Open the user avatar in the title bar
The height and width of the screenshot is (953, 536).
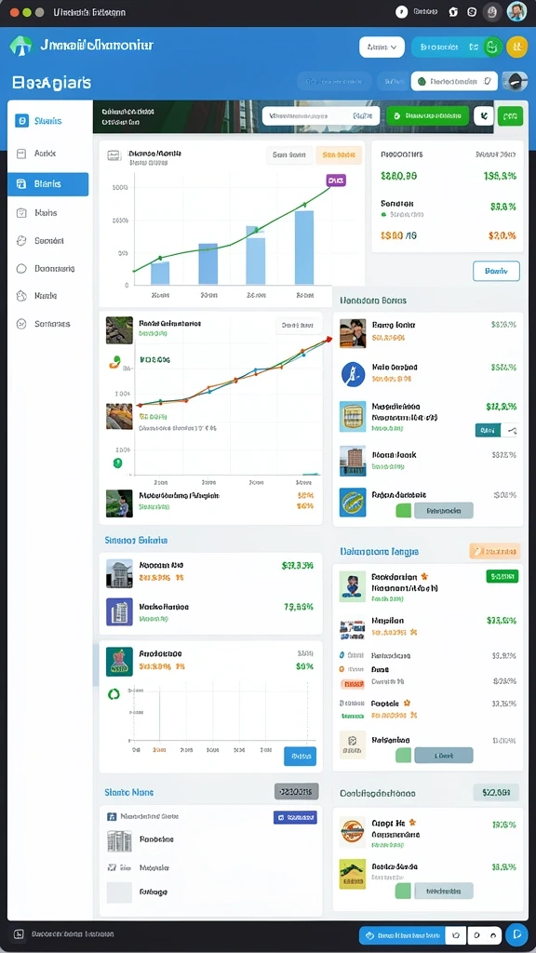pyautogui.click(x=516, y=11)
